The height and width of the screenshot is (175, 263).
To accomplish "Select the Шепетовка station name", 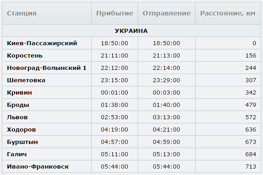I will (26, 80).
